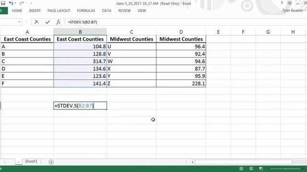
Task: Switch to Normal view
Action: (241, 169)
